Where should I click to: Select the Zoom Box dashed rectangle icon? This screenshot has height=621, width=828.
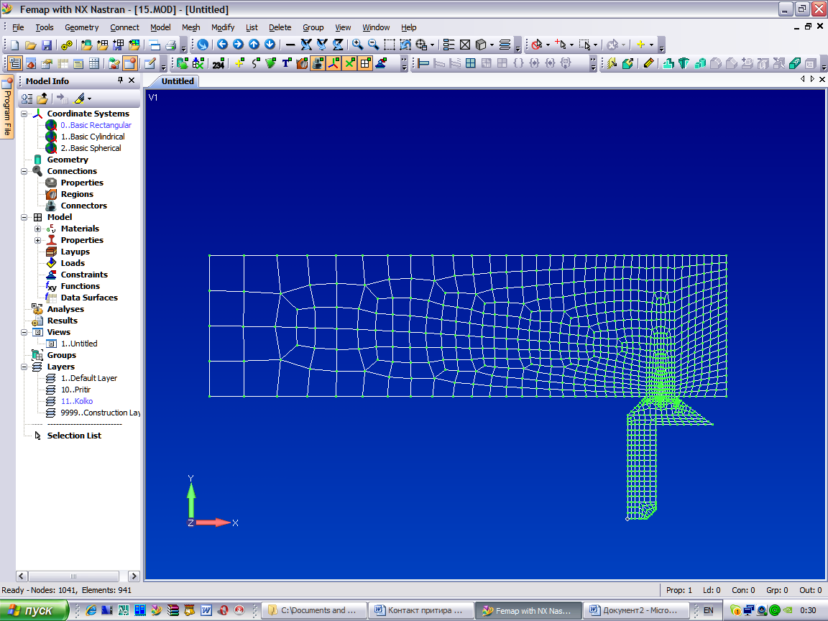(389, 45)
